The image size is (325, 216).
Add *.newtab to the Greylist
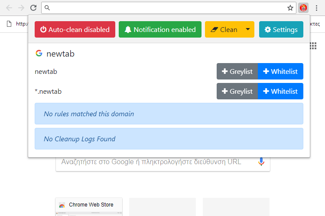(237, 91)
